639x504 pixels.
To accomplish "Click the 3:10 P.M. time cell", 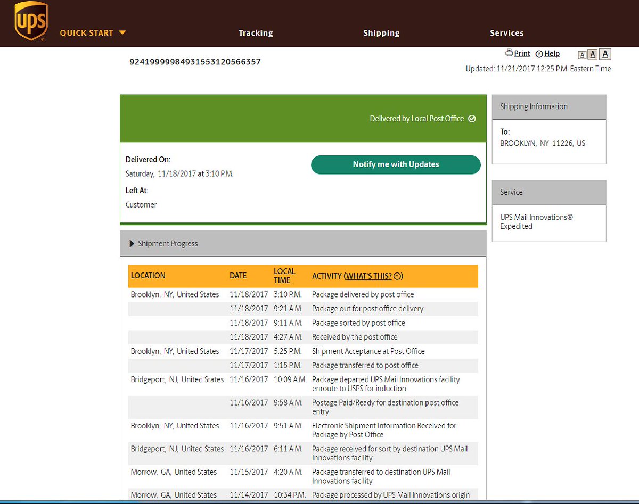I will (x=288, y=295).
